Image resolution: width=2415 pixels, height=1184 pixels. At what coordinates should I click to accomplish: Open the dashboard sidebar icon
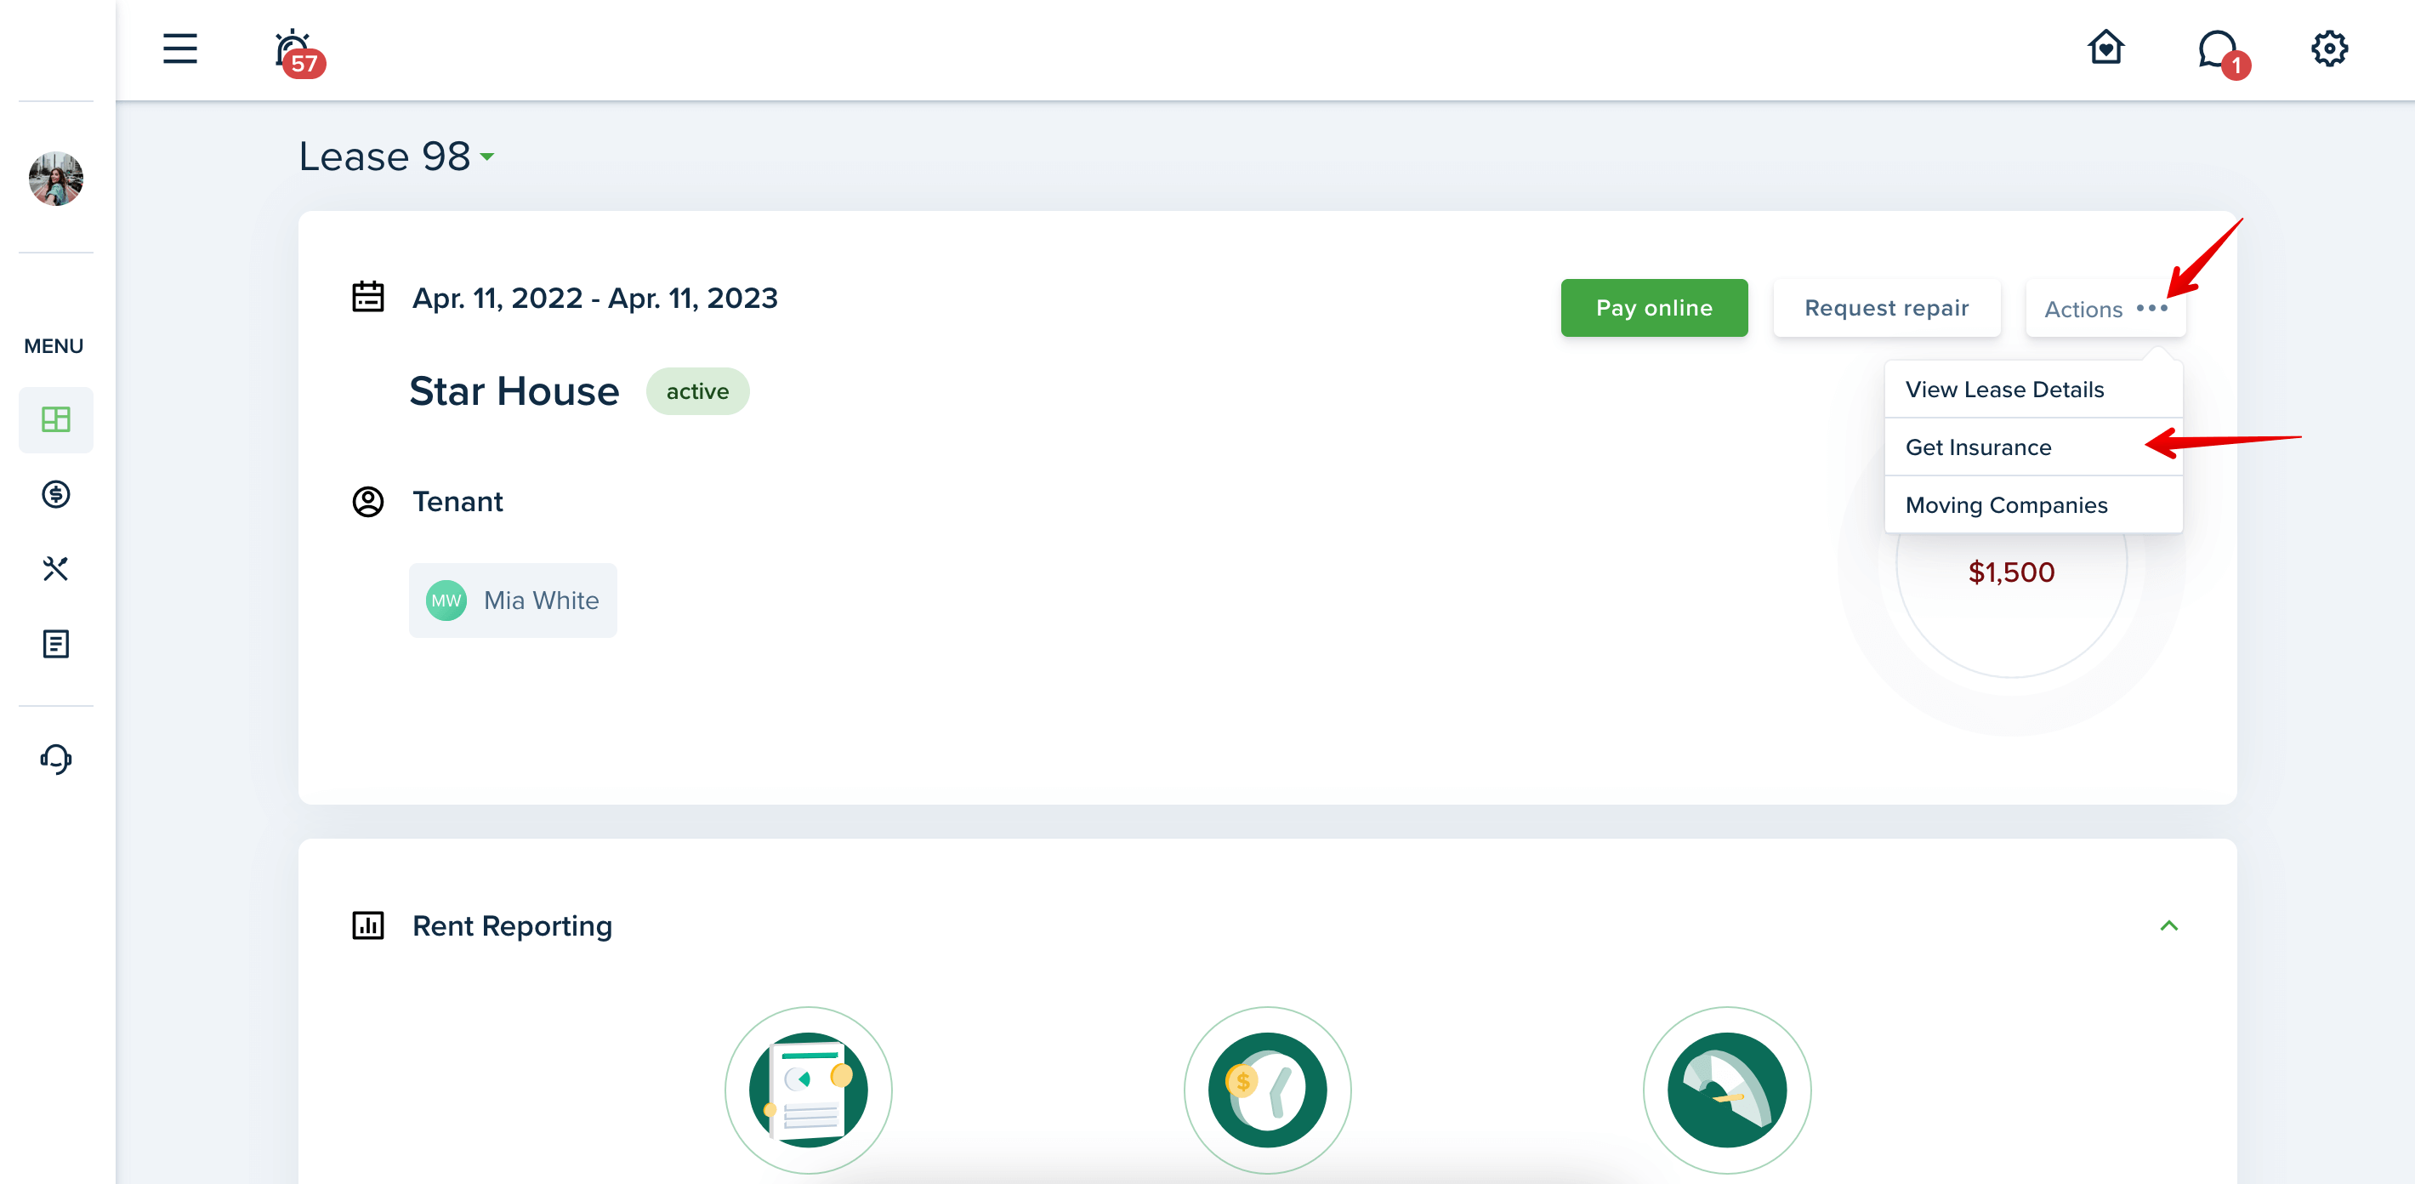pyautogui.click(x=56, y=420)
